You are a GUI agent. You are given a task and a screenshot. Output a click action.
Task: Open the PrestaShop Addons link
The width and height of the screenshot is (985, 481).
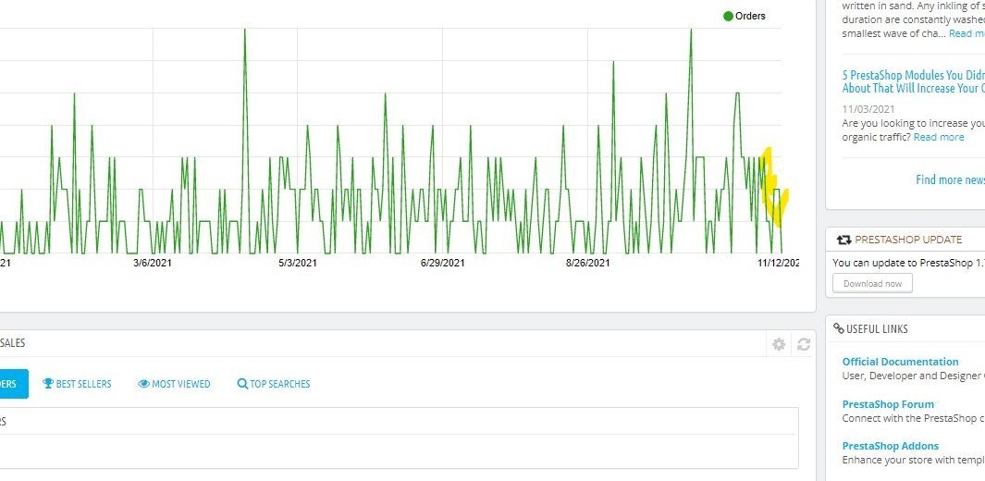(890, 446)
